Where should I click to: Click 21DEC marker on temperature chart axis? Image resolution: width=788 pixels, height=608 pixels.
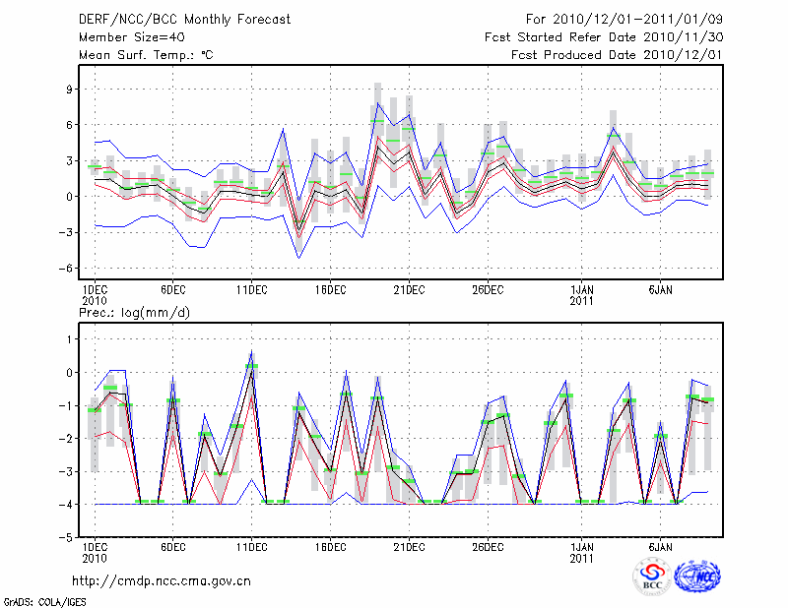[x=409, y=289]
